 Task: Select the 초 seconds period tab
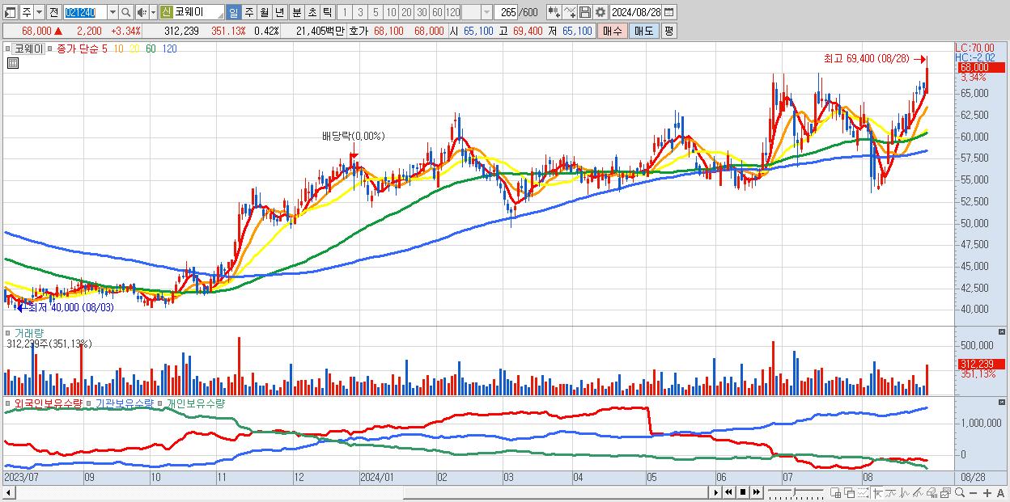(312, 12)
